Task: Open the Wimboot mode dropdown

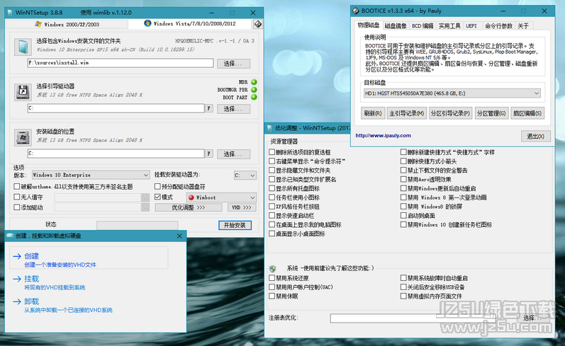Action: (222, 197)
